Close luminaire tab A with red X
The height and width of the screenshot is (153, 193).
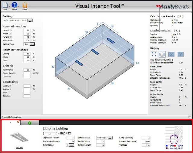click(18, 122)
